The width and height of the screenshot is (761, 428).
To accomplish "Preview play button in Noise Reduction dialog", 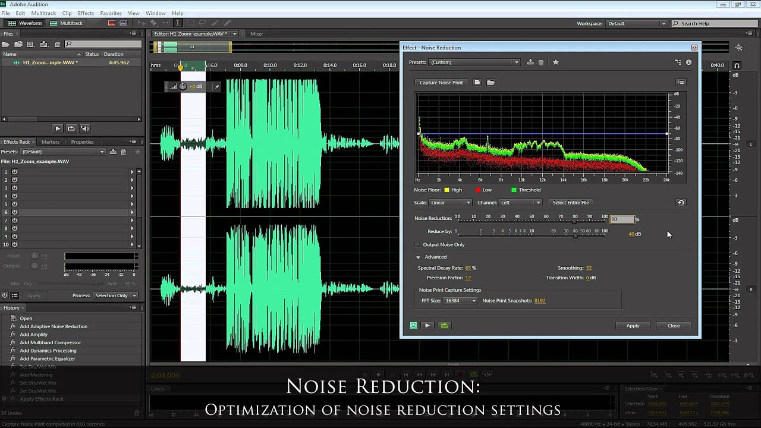I will coord(427,326).
